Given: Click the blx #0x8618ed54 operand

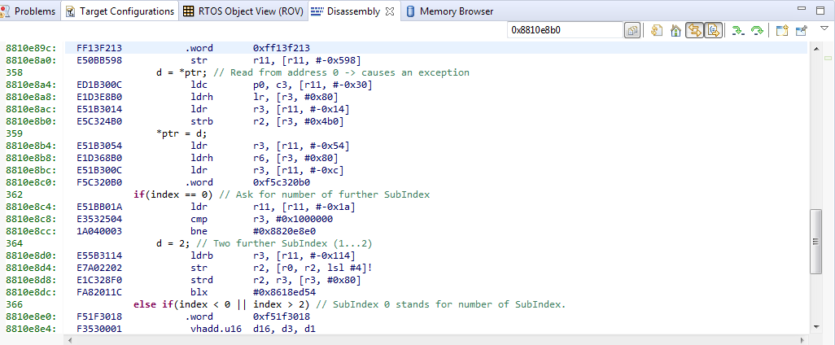Looking at the screenshot, I should point(284,292).
